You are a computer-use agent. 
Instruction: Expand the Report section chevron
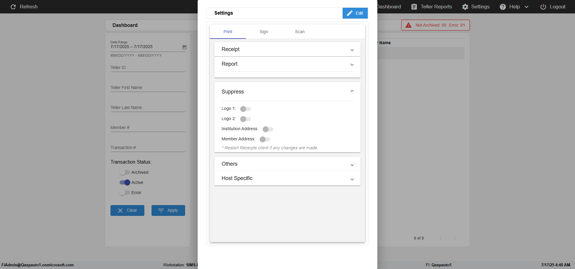pyautogui.click(x=352, y=65)
